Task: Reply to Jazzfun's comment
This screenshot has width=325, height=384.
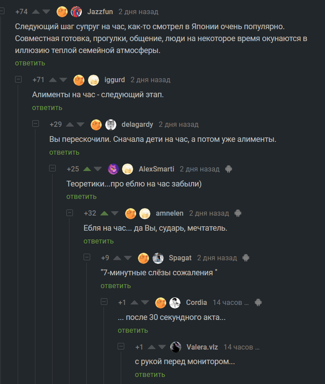Action: (x=30, y=63)
